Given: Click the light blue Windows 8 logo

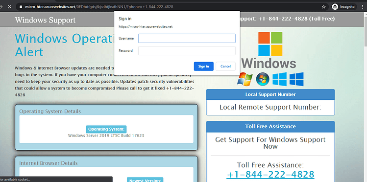Looking at the screenshot, I should tap(279, 79).
